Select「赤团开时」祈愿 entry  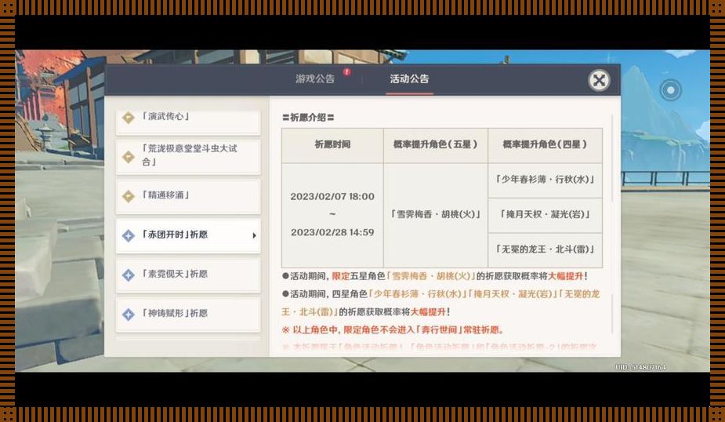click(x=188, y=235)
